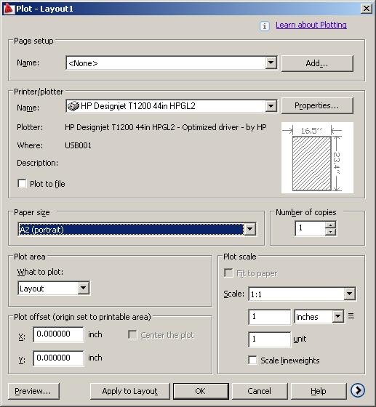Click the AutoCAD logo in the title bar
The width and height of the screenshot is (376, 407).
(x=8, y=9)
